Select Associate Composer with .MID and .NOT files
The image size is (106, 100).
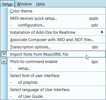[57, 40]
